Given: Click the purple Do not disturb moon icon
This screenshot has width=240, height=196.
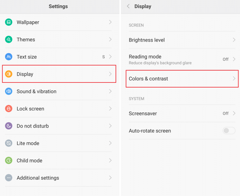Looking at the screenshot, I should click(9, 126).
